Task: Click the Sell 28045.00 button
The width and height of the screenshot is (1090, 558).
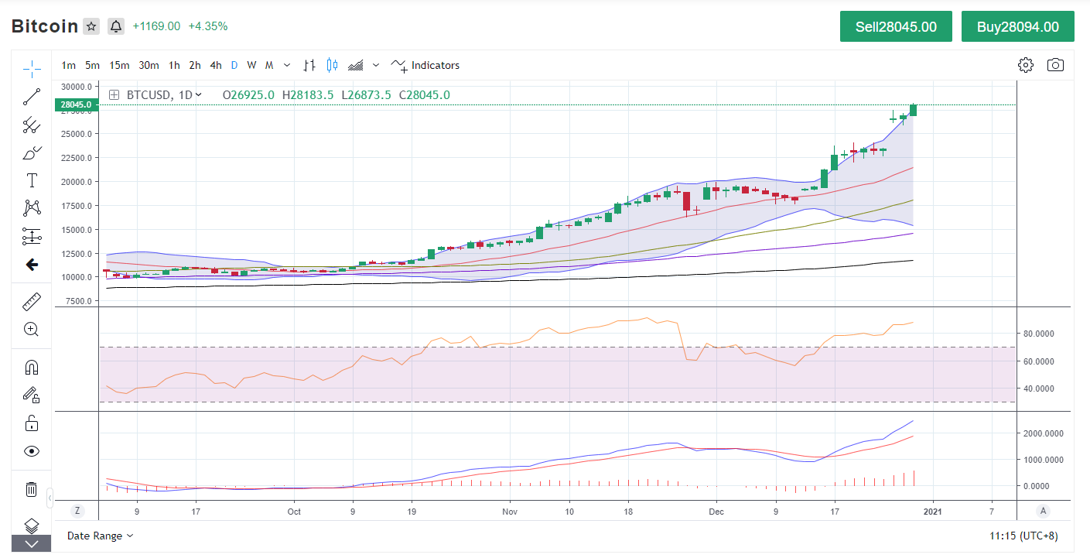Action: [x=896, y=26]
